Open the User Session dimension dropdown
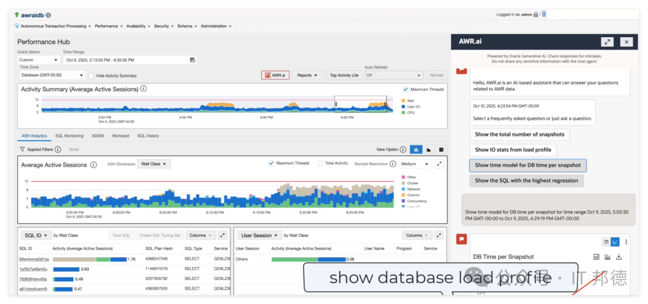 pos(260,235)
